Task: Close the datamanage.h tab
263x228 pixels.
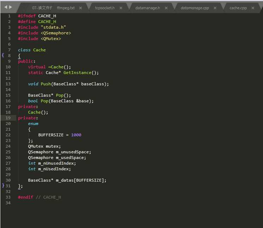Action: coord(166,8)
